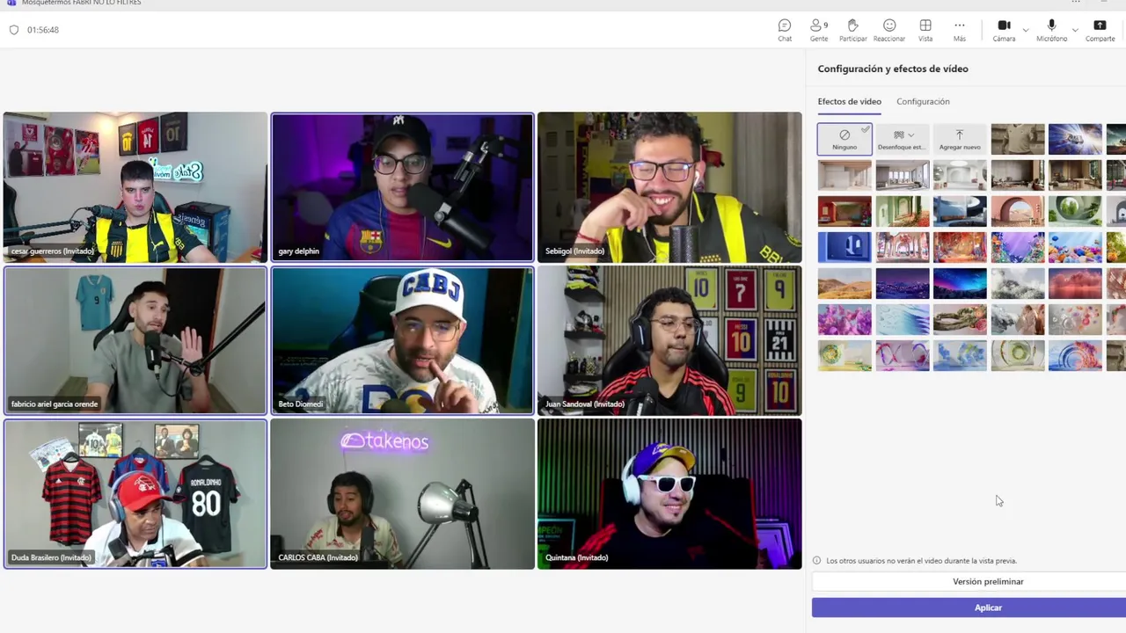The width and height of the screenshot is (1126, 633).
Task: Choose the aurora night sky background
Action: click(x=960, y=283)
